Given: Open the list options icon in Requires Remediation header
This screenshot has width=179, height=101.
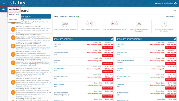Looking at the screenshot, I should point(175,39).
